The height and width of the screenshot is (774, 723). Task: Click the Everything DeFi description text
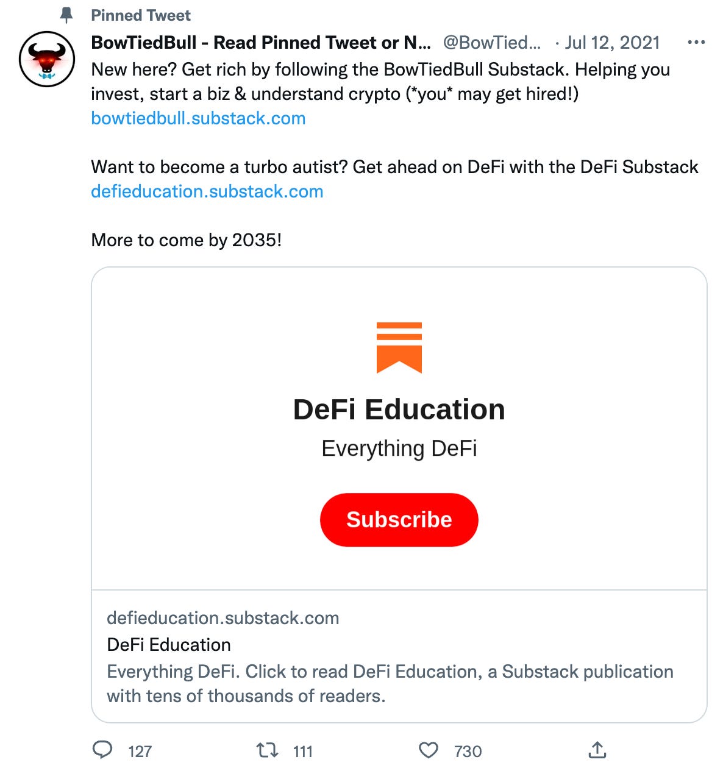(390, 683)
